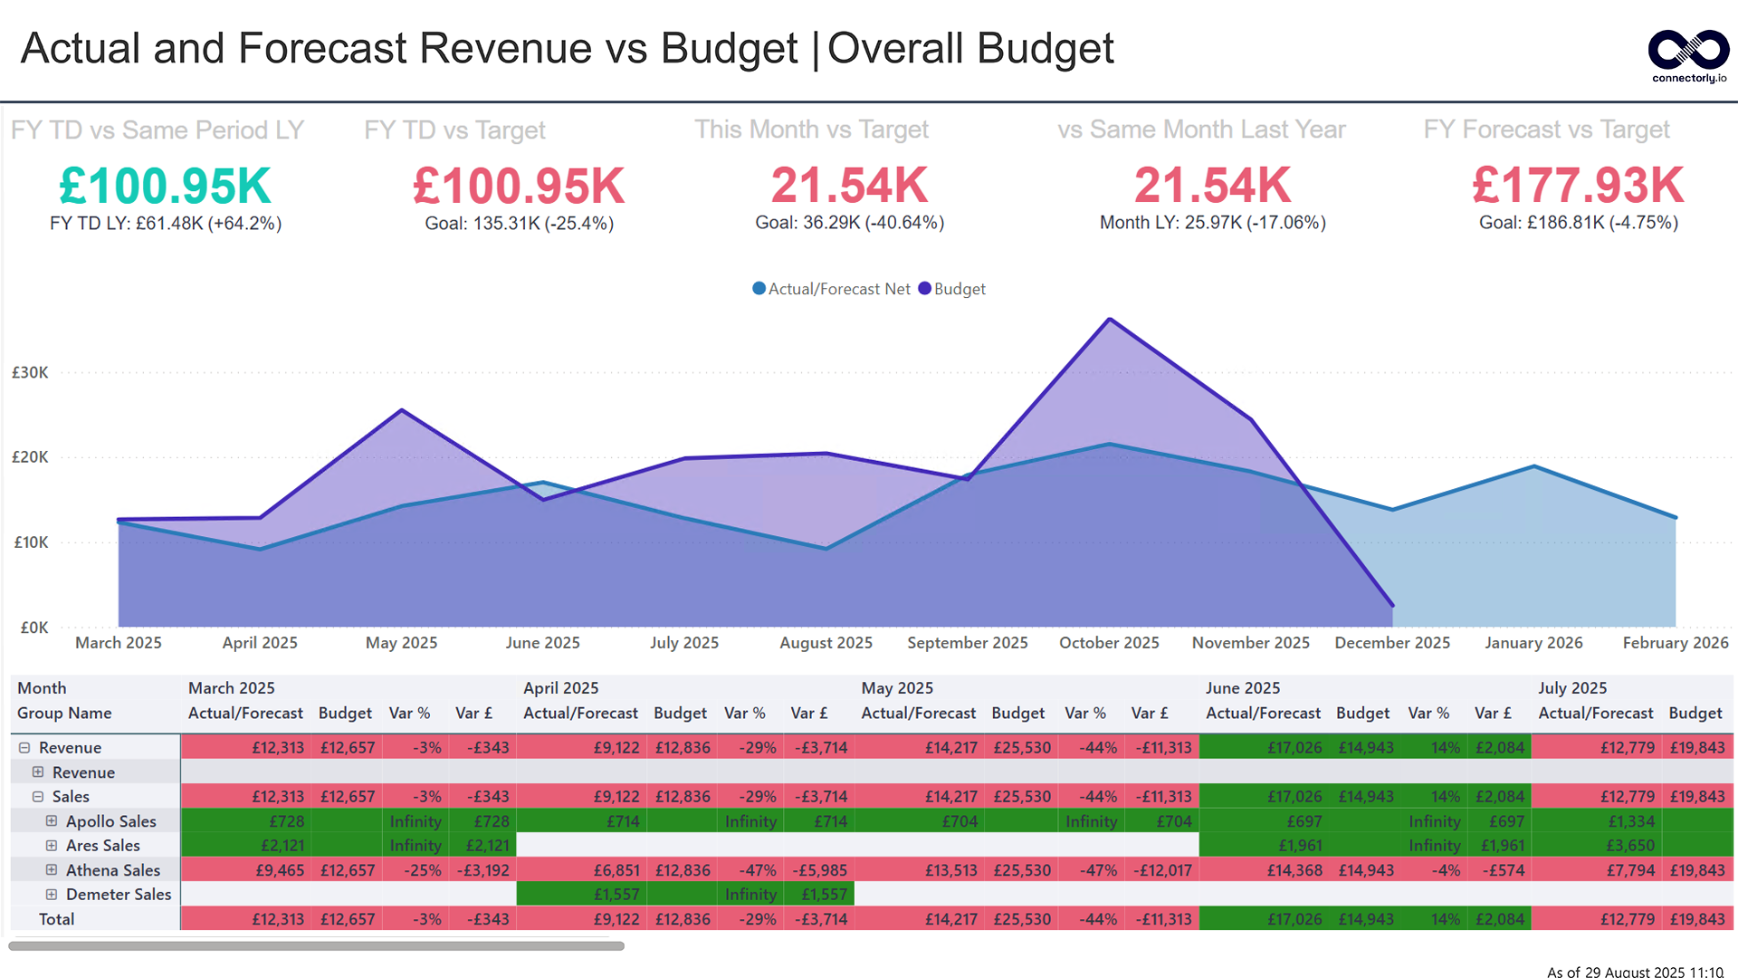Collapse the Revenue group row

[24, 747]
